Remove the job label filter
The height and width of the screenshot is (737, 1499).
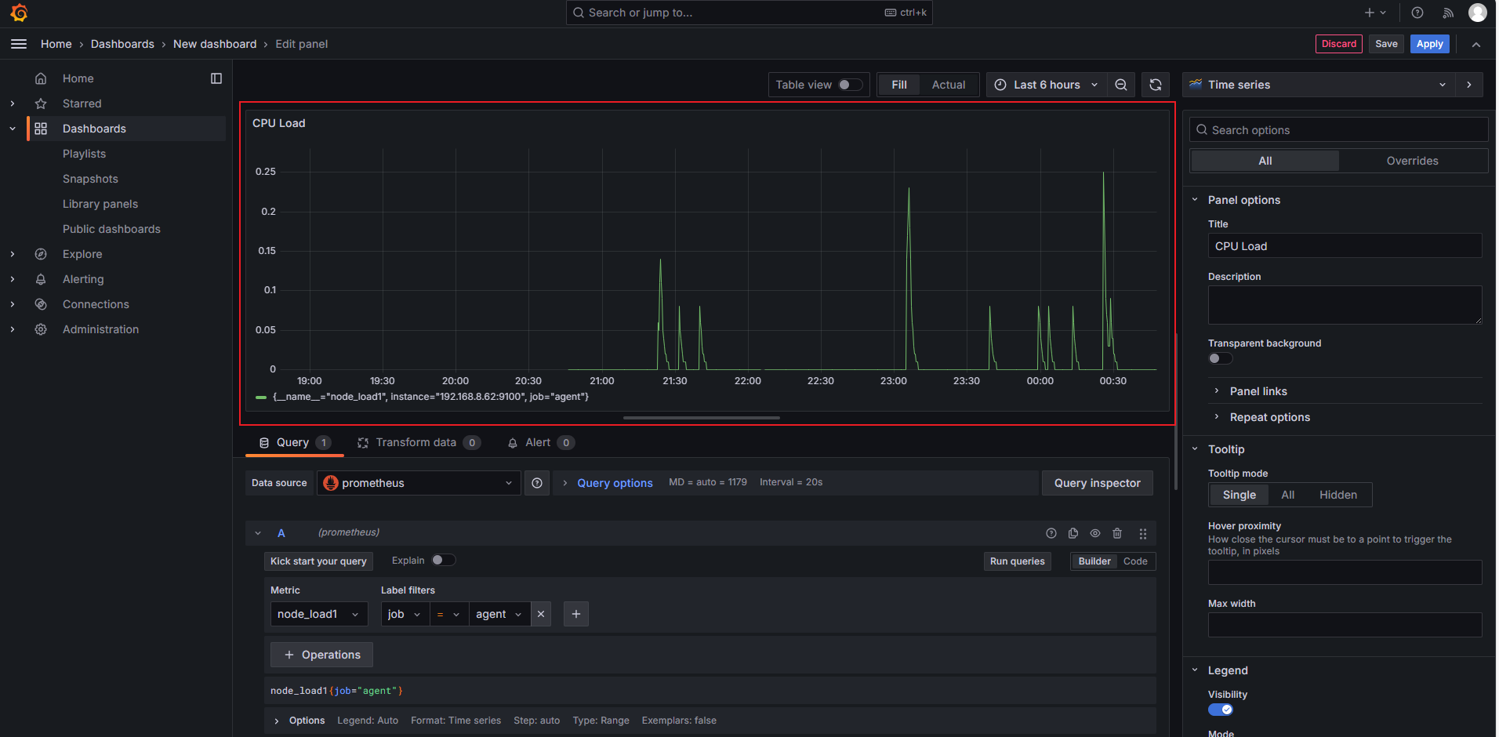(x=541, y=614)
